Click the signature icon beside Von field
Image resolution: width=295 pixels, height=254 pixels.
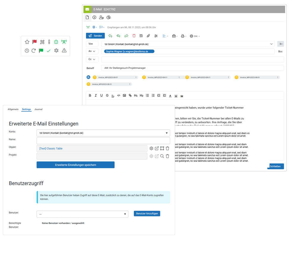click(x=280, y=44)
